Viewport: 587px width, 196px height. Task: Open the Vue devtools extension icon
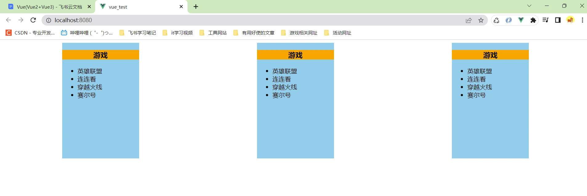521,20
